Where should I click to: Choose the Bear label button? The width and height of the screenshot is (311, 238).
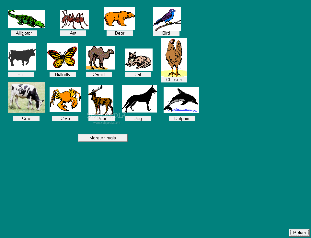click(120, 33)
